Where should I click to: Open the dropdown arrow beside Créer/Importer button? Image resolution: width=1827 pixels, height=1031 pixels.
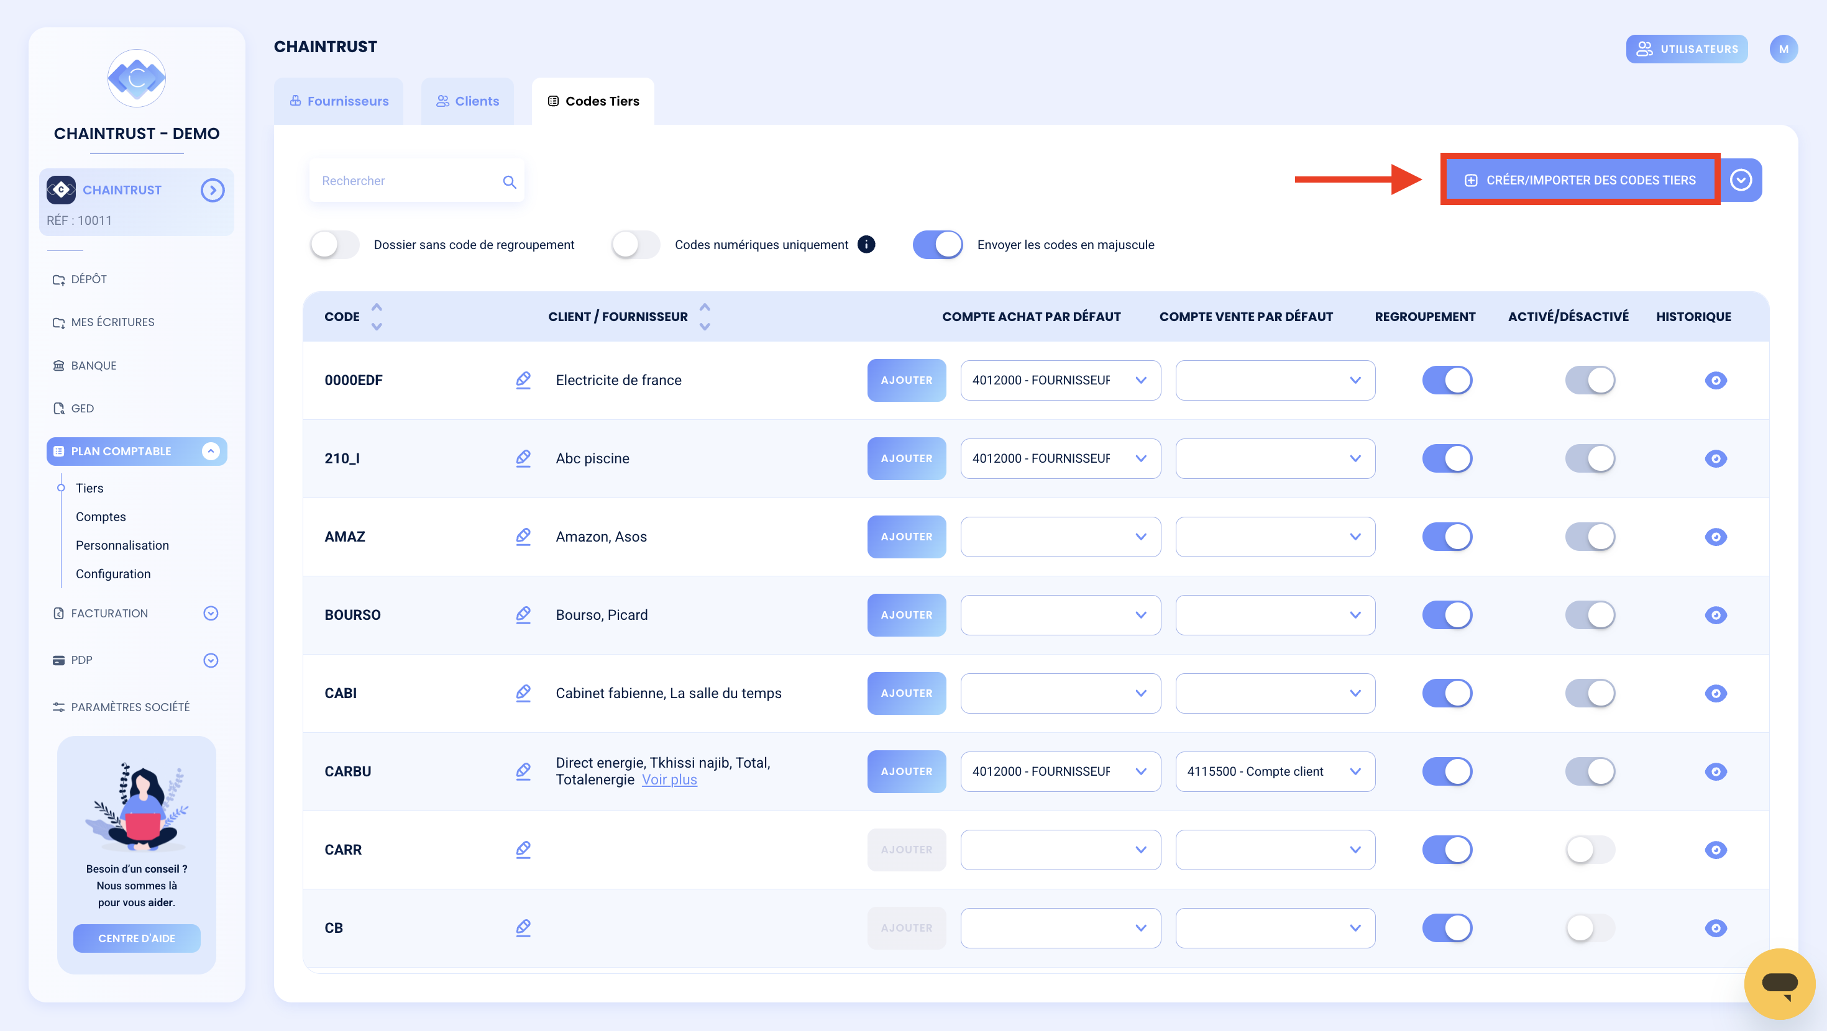1741,180
